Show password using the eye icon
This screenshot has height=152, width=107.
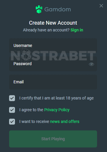[91, 64]
